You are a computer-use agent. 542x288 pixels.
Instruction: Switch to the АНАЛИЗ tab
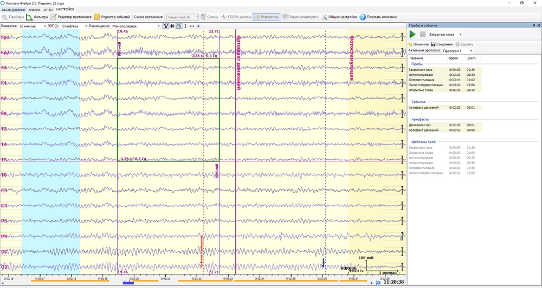(34, 10)
